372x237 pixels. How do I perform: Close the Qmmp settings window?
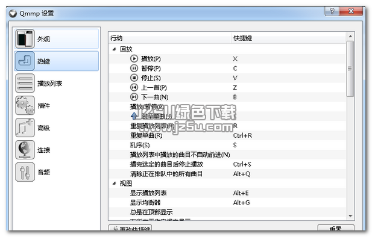pos(351,11)
